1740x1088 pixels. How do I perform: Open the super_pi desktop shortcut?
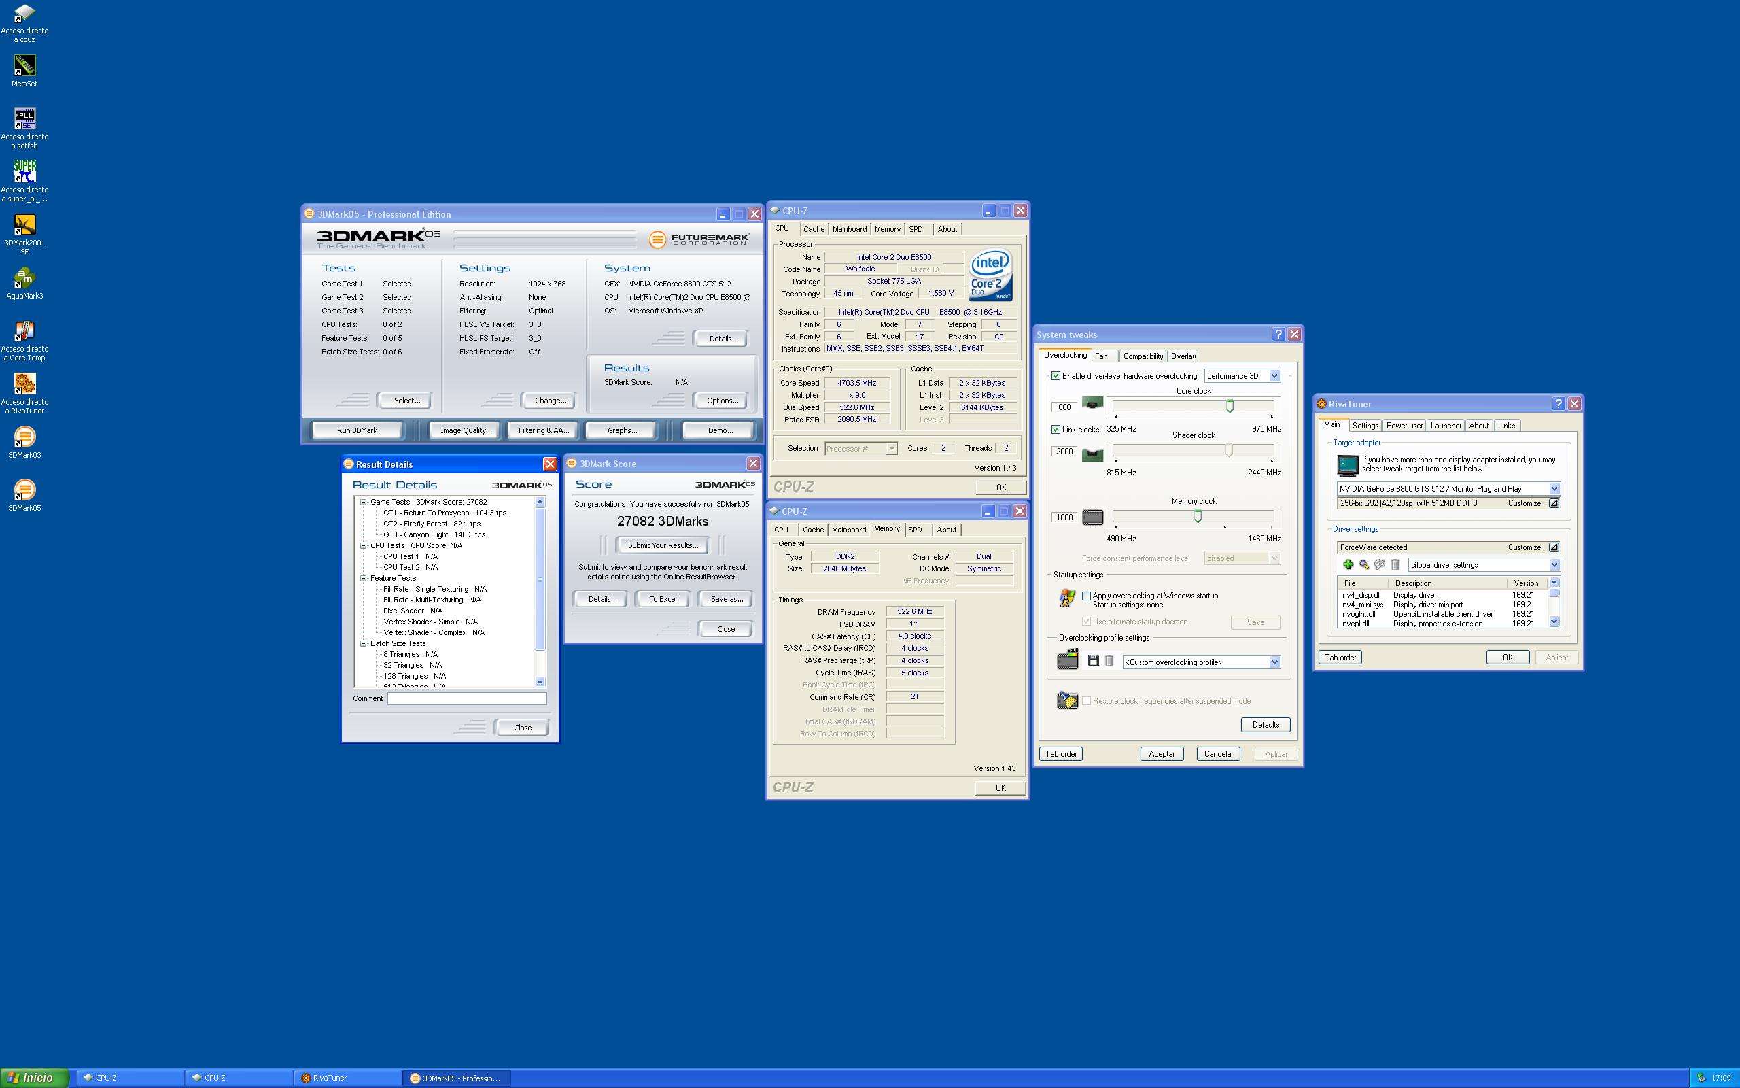click(x=24, y=182)
